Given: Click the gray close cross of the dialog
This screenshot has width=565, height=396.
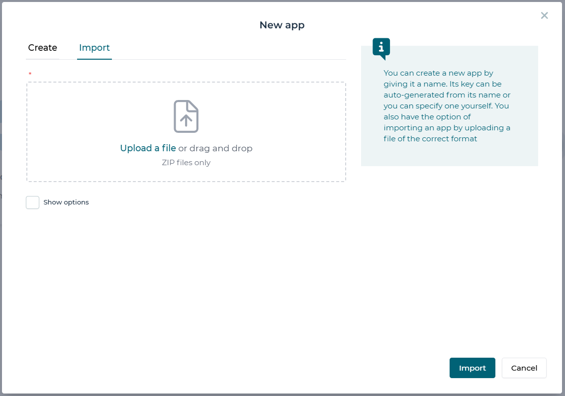Looking at the screenshot, I should click(x=544, y=15).
